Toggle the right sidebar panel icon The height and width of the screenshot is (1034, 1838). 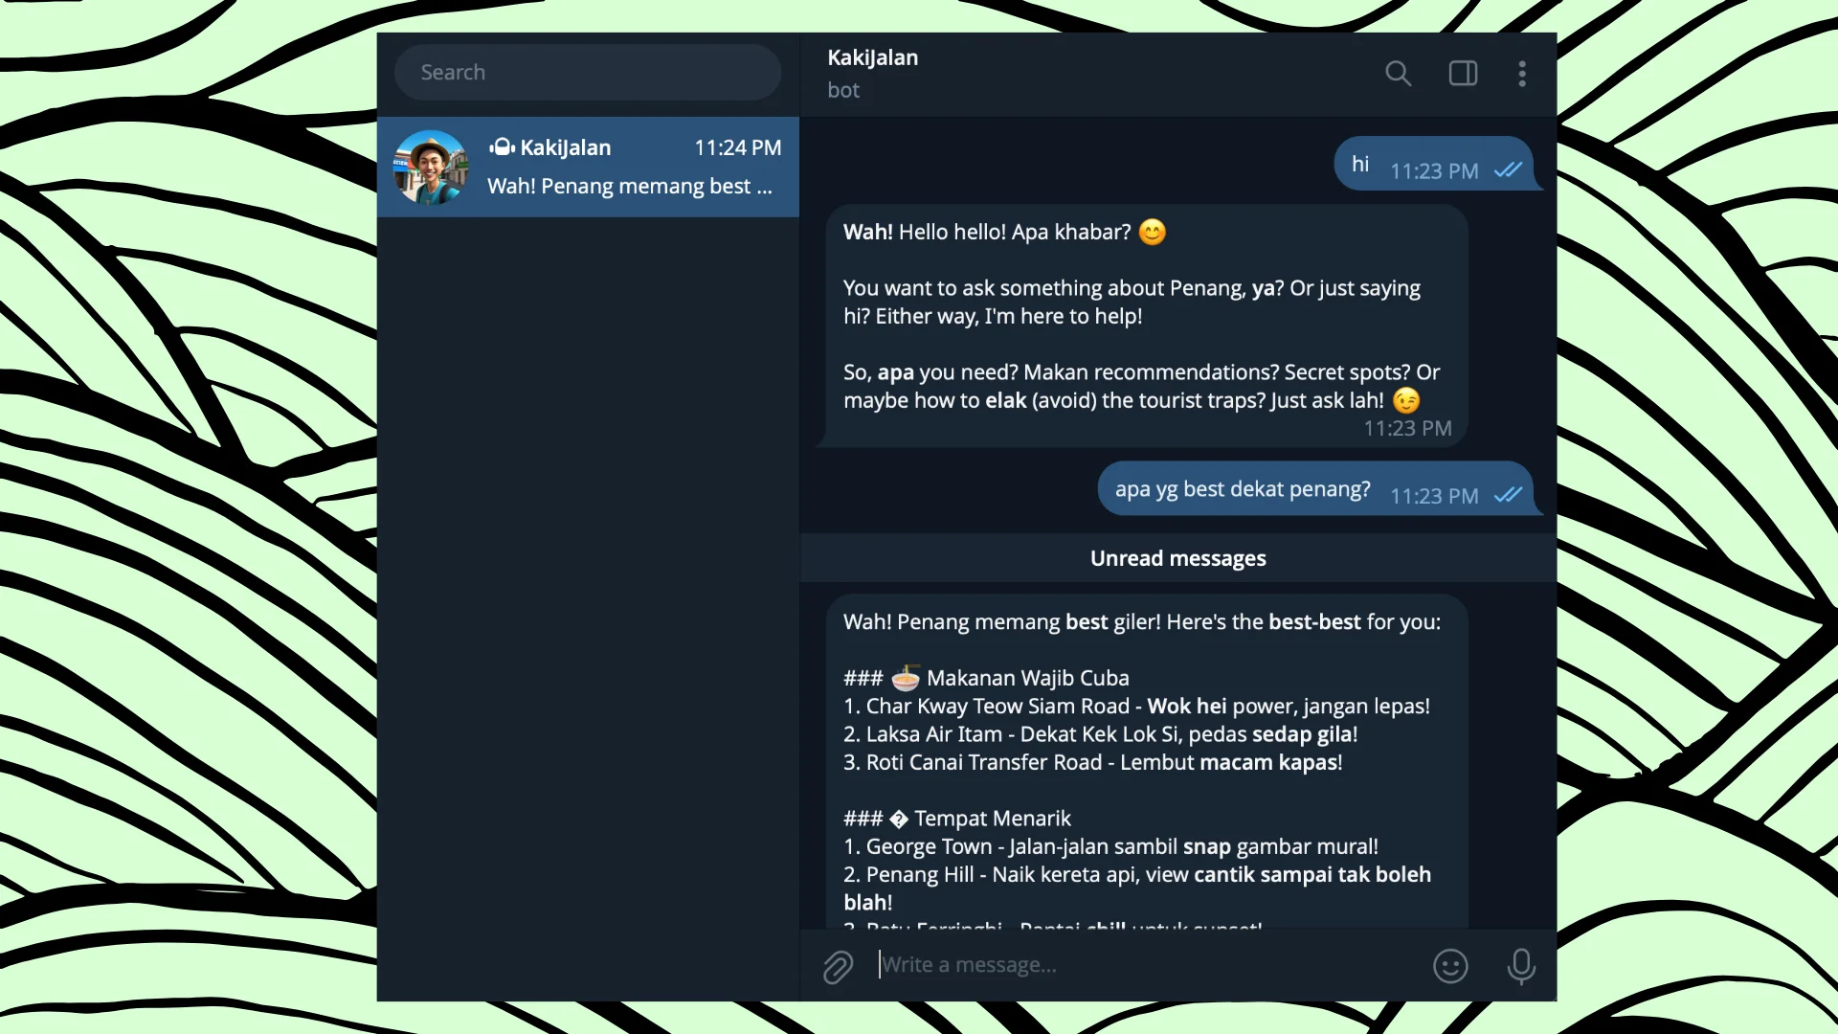tap(1463, 74)
